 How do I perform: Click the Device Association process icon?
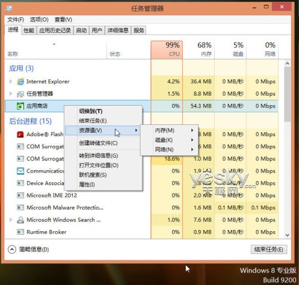tap(20, 183)
